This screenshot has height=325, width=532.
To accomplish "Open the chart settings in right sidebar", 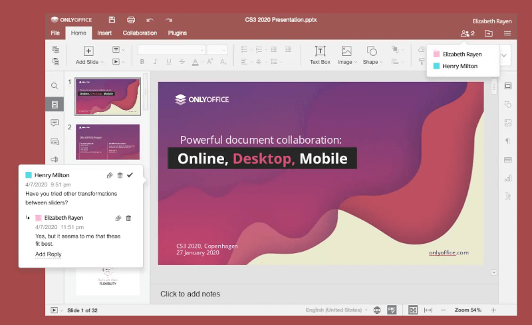I will click(508, 178).
